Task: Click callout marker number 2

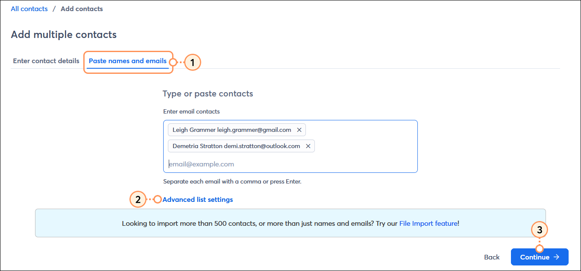Action: point(138,199)
